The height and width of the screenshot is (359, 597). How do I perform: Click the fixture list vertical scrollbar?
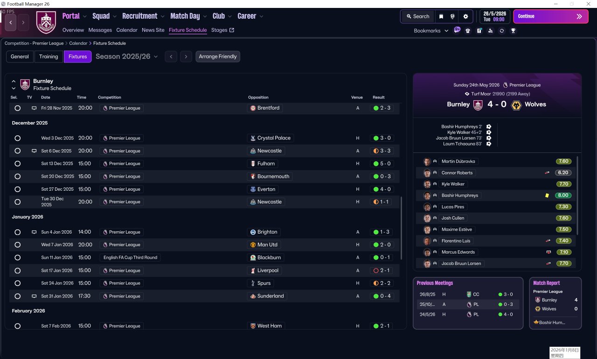coord(401,228)
